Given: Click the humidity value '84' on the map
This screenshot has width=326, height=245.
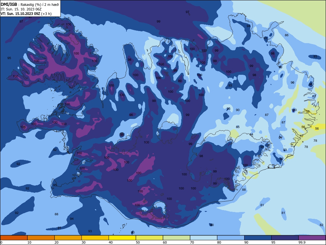Looking at the screenshot, I should click(251, 134).
